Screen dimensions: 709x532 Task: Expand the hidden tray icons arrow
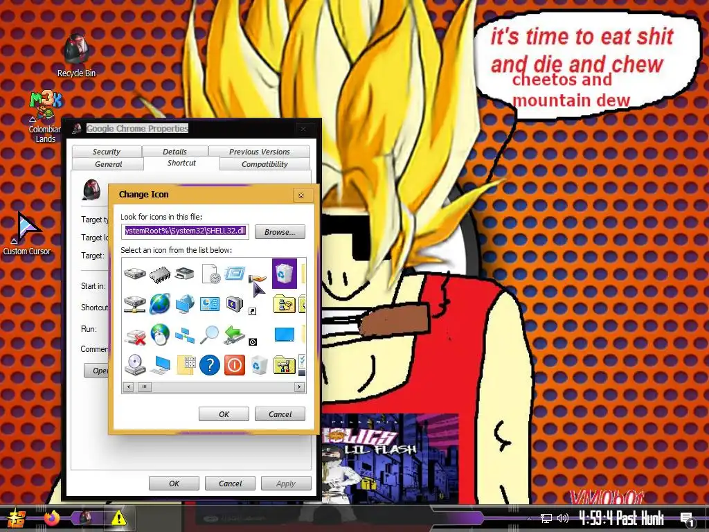530,518
